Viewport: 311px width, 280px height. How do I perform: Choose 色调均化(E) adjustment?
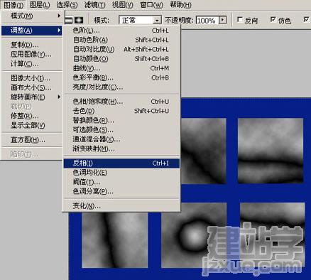[x=121, y=173]
